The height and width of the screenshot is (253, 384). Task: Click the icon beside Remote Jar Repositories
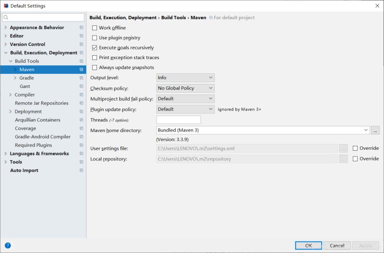pos(82,103)
